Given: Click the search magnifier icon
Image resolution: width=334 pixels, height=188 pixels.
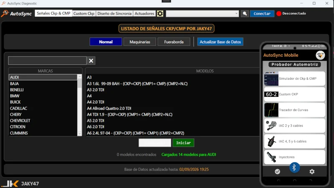Looking at the screenshot, I should tap(245, 14).
